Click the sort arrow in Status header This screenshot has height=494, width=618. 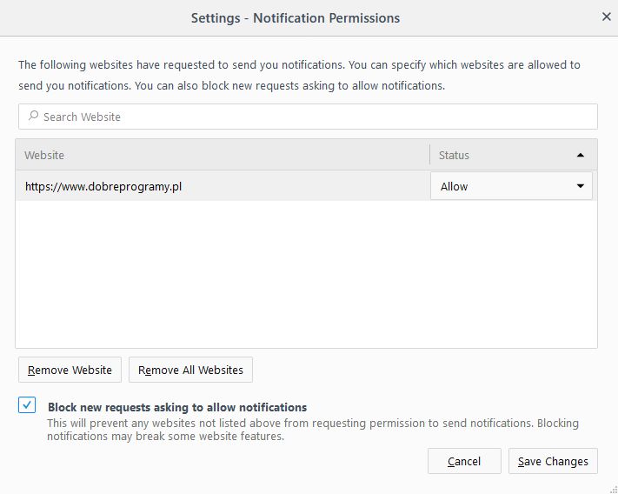click(580, 155)
